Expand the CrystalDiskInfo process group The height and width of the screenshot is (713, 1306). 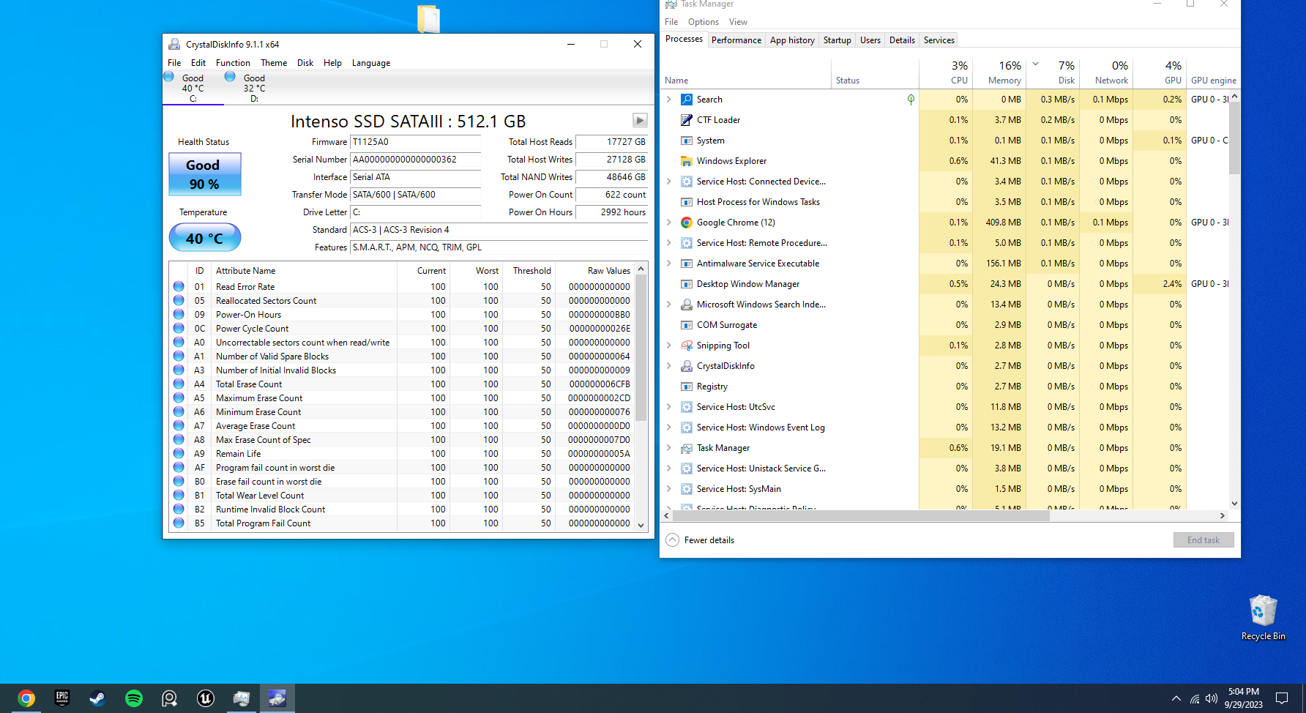pos(668,366)
